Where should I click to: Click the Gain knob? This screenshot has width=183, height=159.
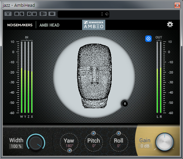[x=165, y=142]
